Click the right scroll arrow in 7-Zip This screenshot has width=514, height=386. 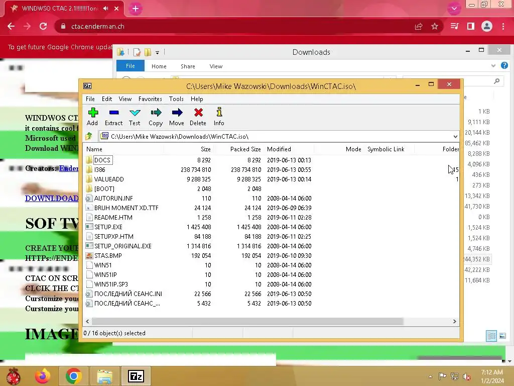[x=454, y=321]
